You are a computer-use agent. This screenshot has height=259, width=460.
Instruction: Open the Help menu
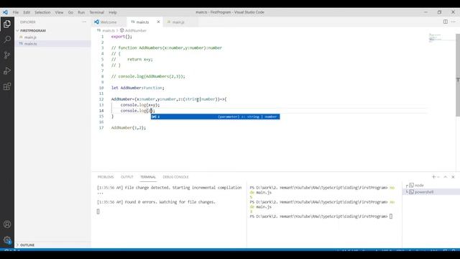(x=113, y=12)
